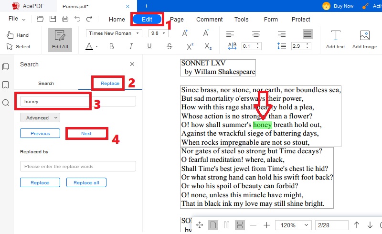Adjust the 2.9 line spacing stepper

[x=307, y=46]
